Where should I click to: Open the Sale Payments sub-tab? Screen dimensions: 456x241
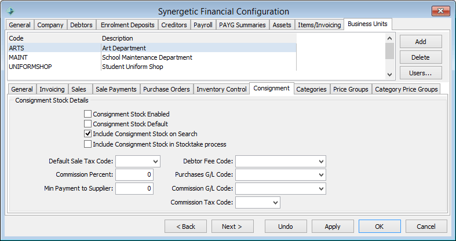pyautogui.click(x=116, y=89)
